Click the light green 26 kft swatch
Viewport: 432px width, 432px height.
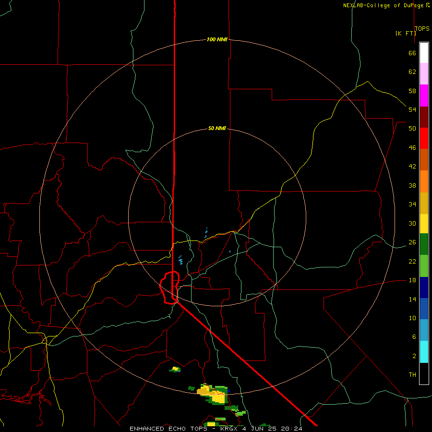pos(424,266)
